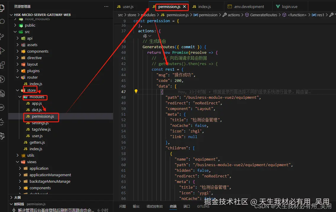The width and height of the screenshot is (336, 212).
Task: Click the actions breadcrumb segment
Action: click(234, 15)
